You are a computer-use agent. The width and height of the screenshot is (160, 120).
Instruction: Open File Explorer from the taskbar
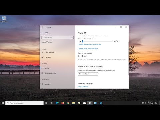[73, 103]
